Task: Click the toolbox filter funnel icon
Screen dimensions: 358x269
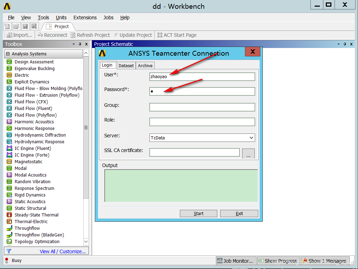Action: coord(9,251)
